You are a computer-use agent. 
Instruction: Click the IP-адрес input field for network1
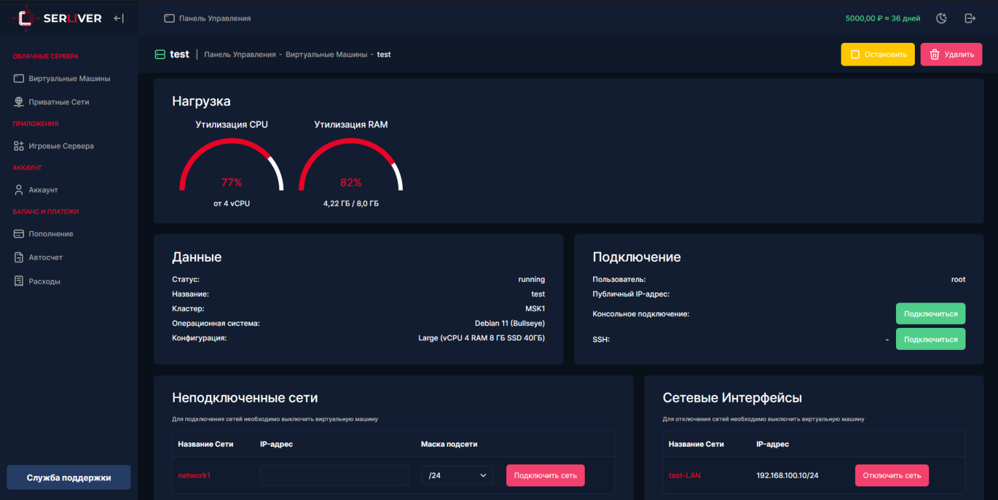tap(335, 475)
